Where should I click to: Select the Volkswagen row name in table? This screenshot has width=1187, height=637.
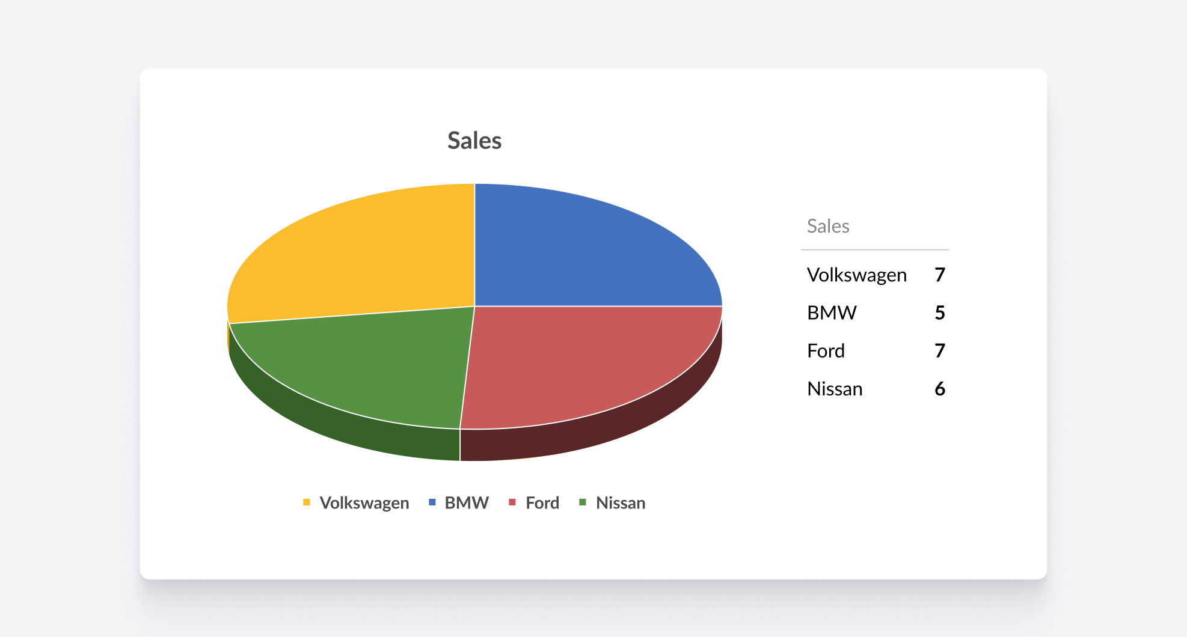pos(856,275)
